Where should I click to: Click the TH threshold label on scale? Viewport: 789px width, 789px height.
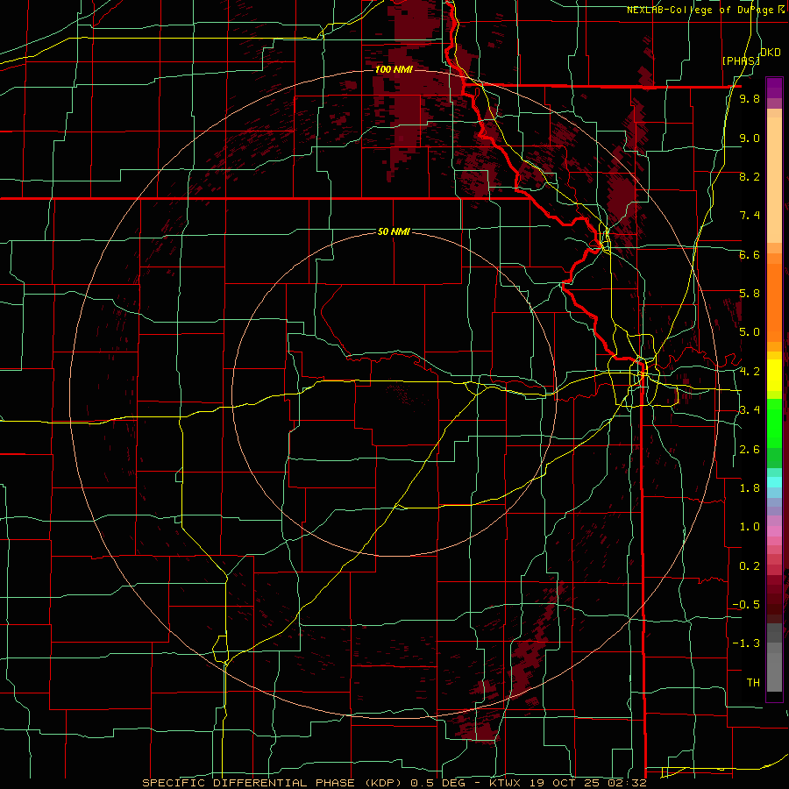753,683
